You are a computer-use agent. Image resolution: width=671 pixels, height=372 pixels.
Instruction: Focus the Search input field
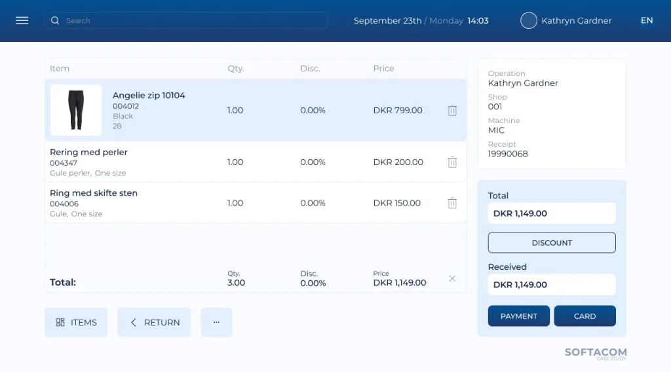coord(190,20)
